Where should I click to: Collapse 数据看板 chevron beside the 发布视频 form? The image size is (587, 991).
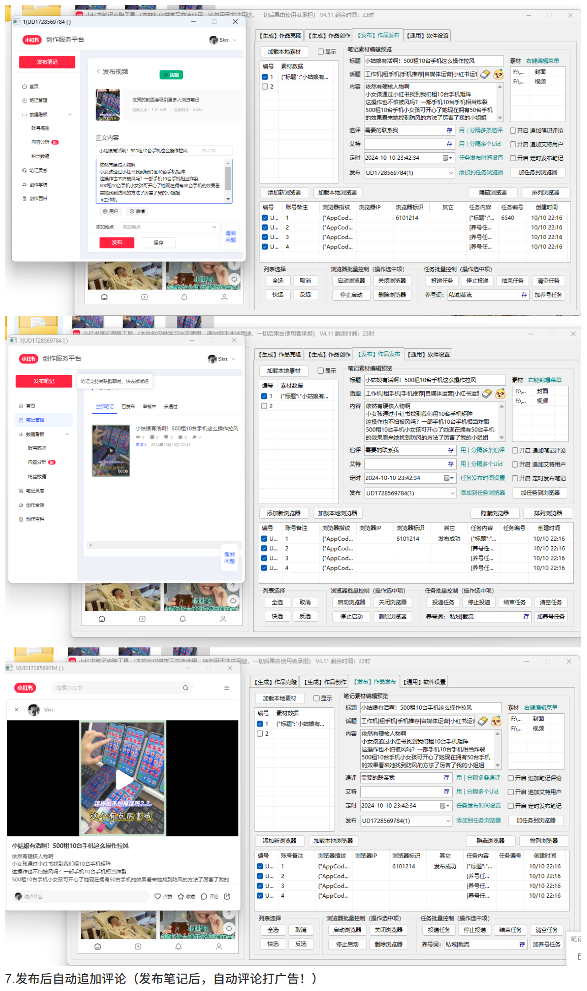point(70,114)
